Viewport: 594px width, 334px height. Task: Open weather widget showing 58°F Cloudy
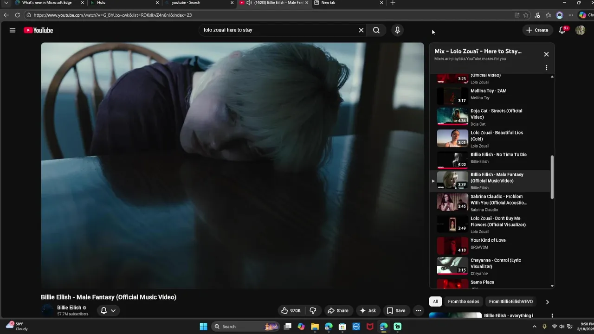[x=17, y=327]
